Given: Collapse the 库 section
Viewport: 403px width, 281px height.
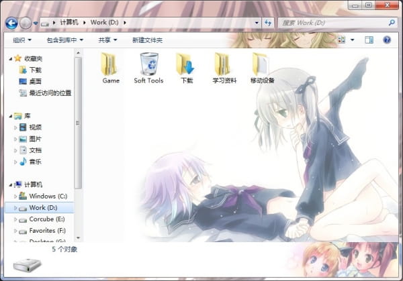Looking at the screenshot, I should click(x=11, y=117).
